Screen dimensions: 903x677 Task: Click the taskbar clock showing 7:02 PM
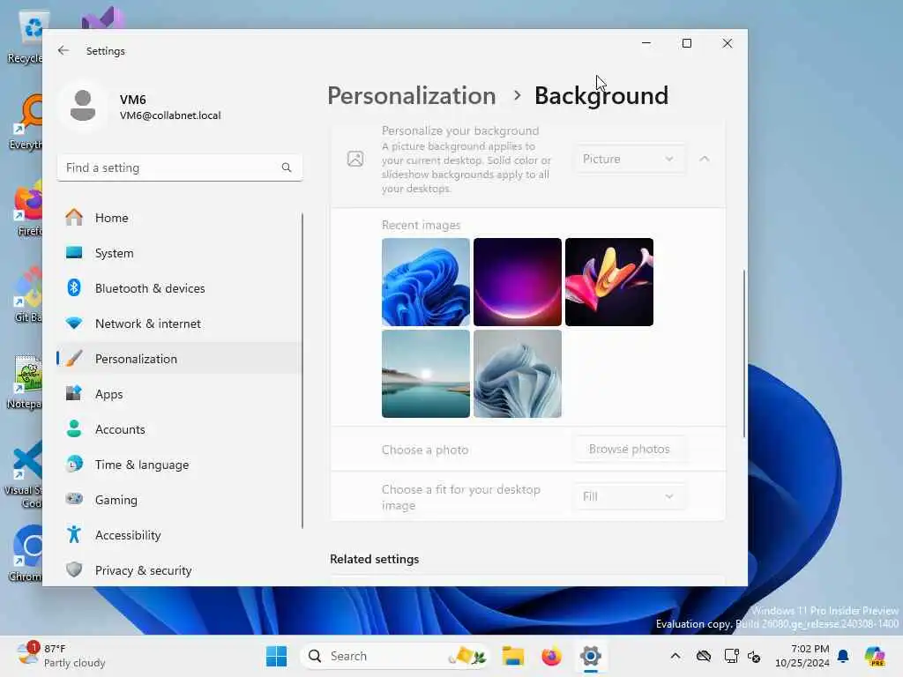pos(802,656)
